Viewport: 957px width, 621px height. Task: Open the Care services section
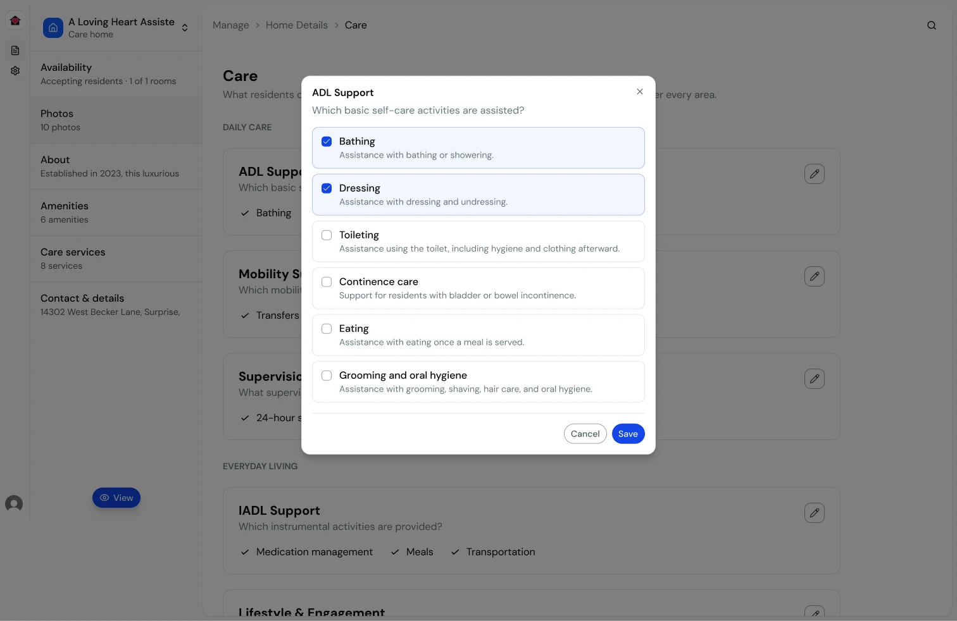pyautogui.click(x=116, y=259)
